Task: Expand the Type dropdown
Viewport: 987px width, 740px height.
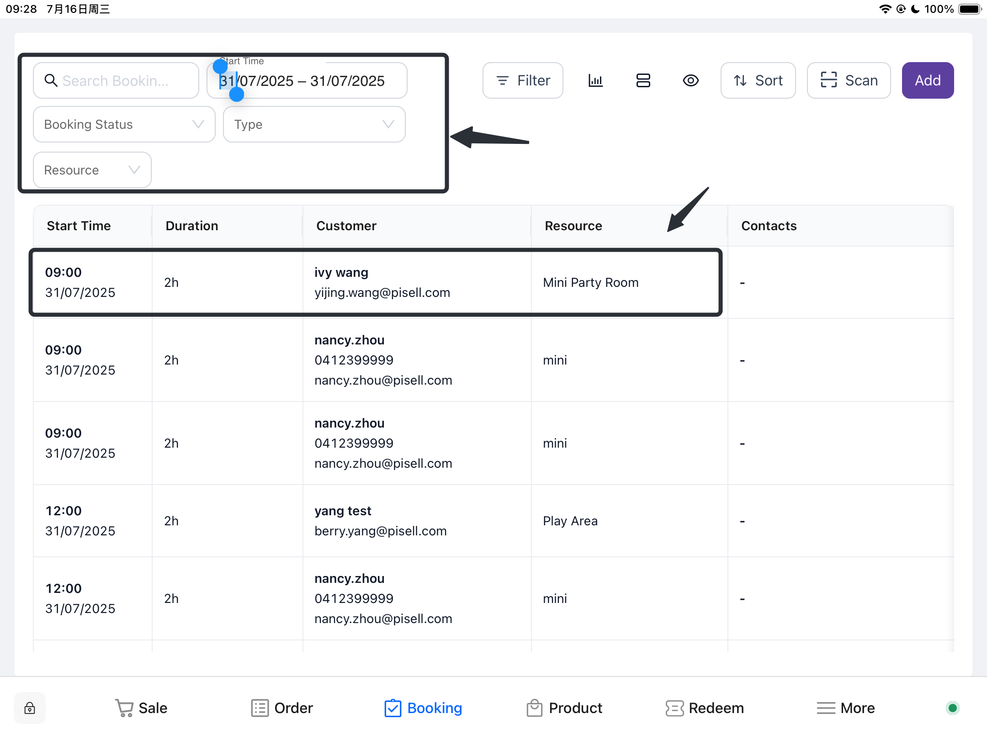Action: 314,124
